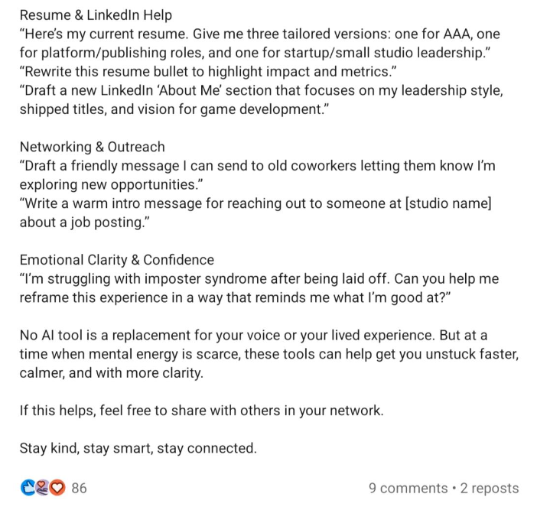
Task: Click the "If this helps, feel free to share" line
Action: (x=202, y=411)
